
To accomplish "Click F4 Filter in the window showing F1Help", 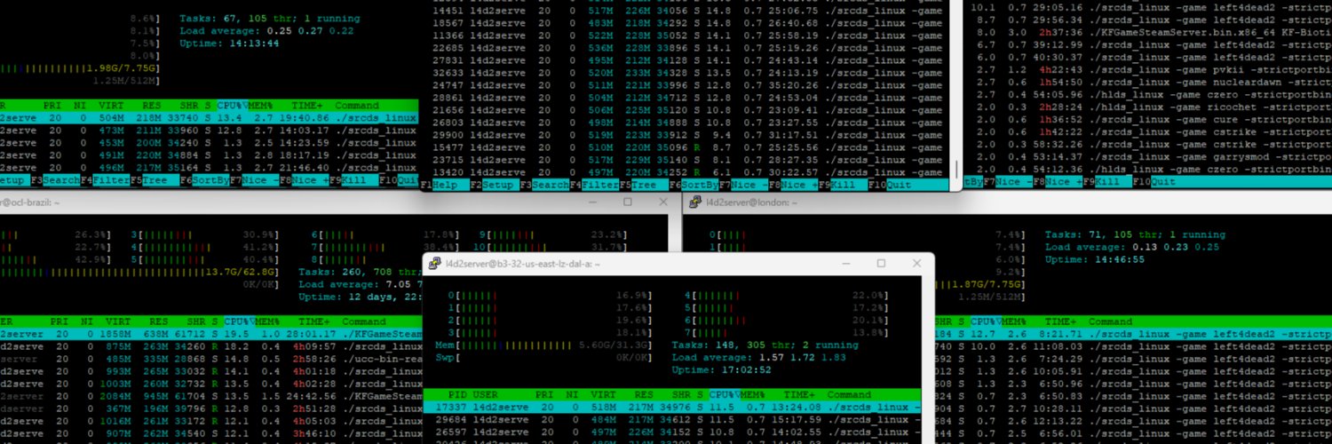I will (x=595, y=185).
